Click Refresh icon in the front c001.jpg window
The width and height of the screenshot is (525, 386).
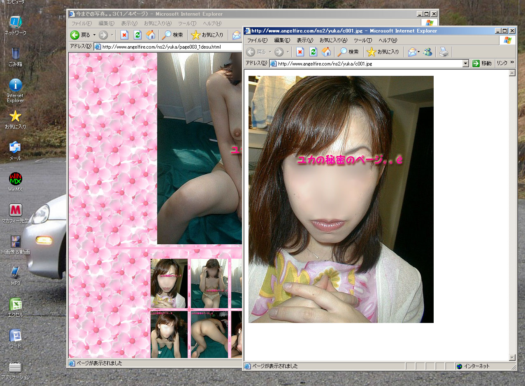313,52
